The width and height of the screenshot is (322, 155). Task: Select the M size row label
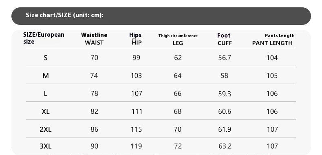point(46,76)
